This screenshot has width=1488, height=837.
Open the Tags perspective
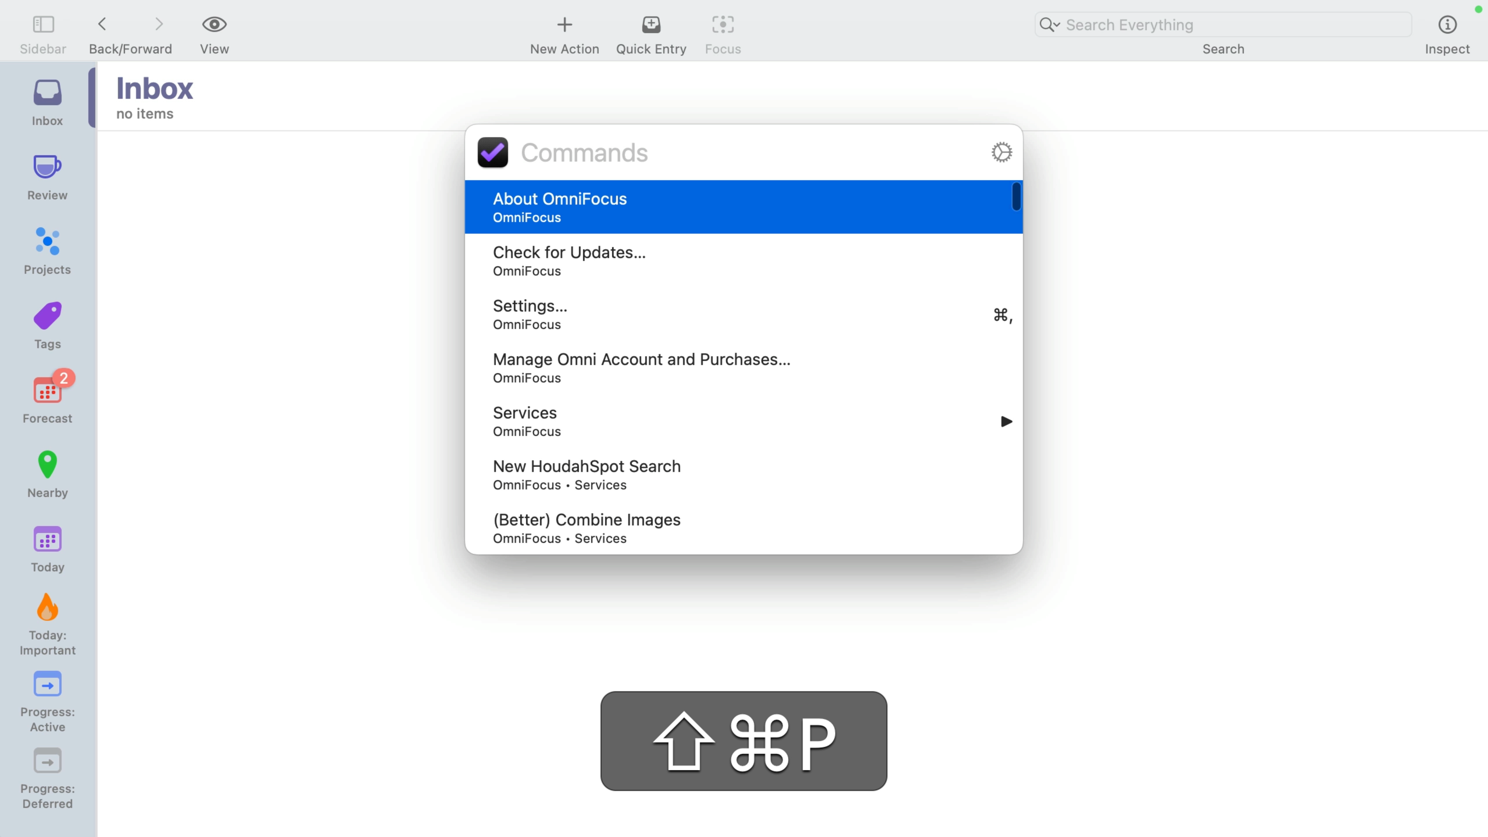click(47, 326)
